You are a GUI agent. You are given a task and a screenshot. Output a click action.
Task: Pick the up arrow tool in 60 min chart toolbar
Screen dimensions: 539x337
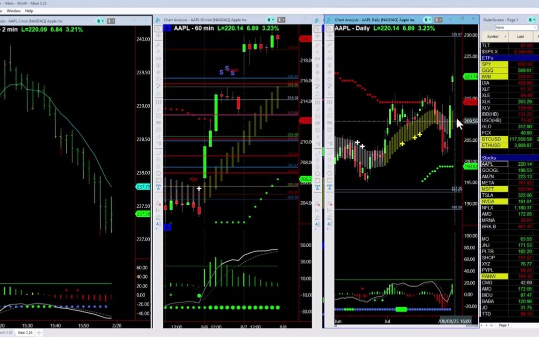point(159,166)
